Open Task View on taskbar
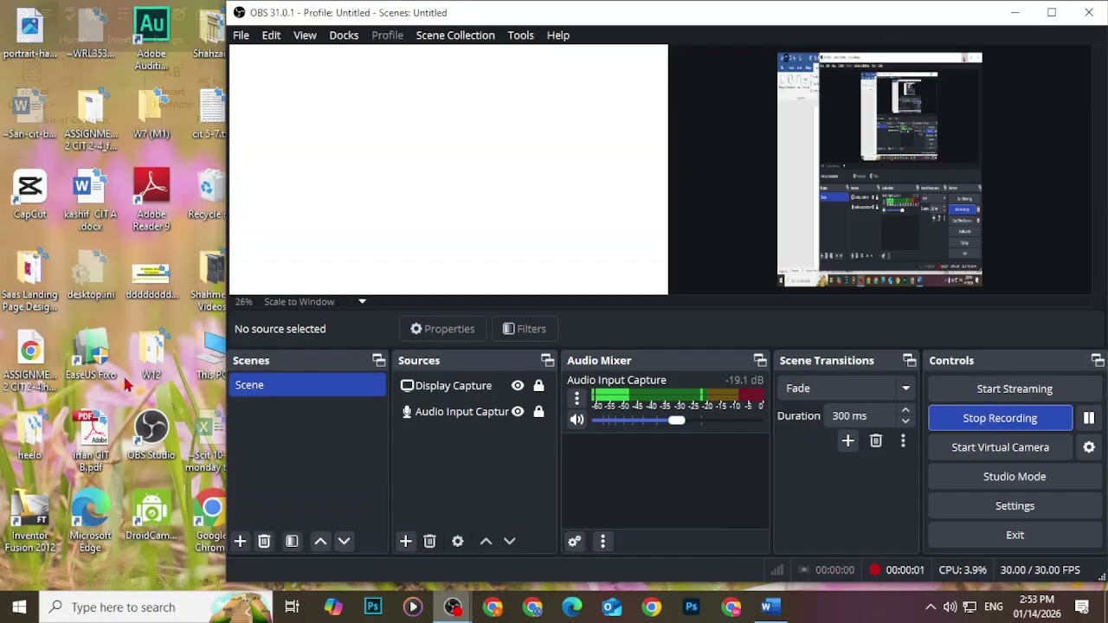The image size is (1108, 623). click(292, 607)
